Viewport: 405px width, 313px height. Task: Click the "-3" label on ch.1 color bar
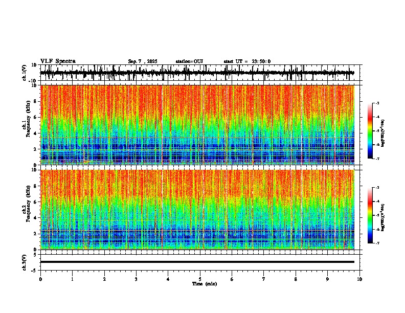(377, 103)
